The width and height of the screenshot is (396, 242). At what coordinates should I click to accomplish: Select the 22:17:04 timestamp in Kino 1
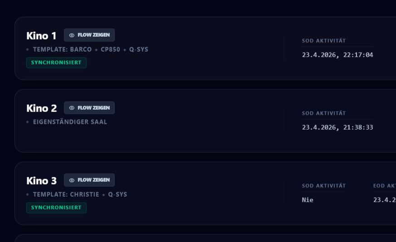pyautogui.click(x=337, y=55)
